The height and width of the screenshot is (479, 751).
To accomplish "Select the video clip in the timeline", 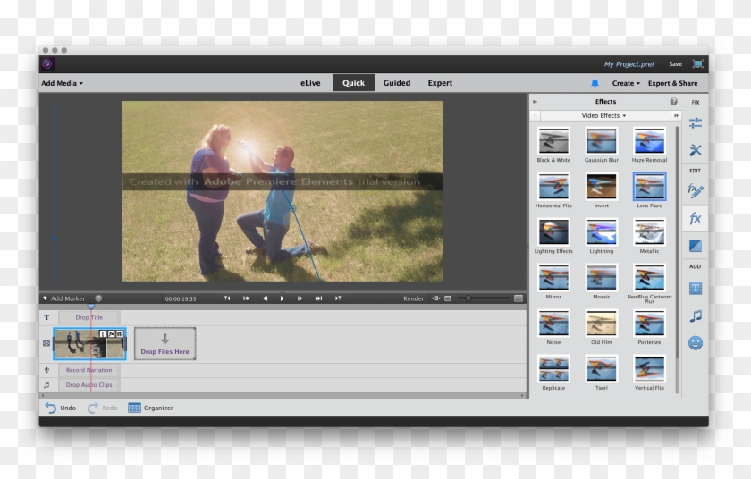I will 89,343.
